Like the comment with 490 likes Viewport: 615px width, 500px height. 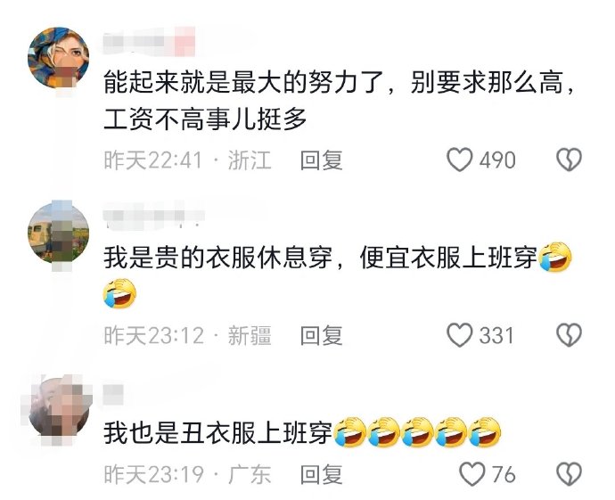click(x=459, y=160)
